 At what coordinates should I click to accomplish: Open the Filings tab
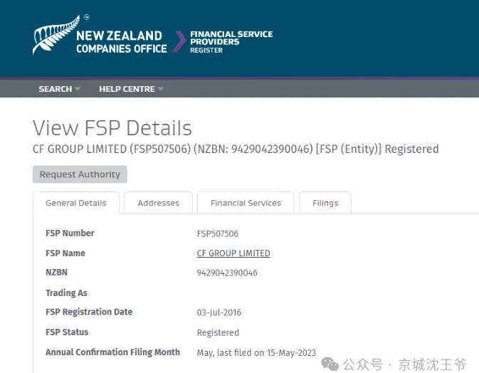(x=325, y=203)
